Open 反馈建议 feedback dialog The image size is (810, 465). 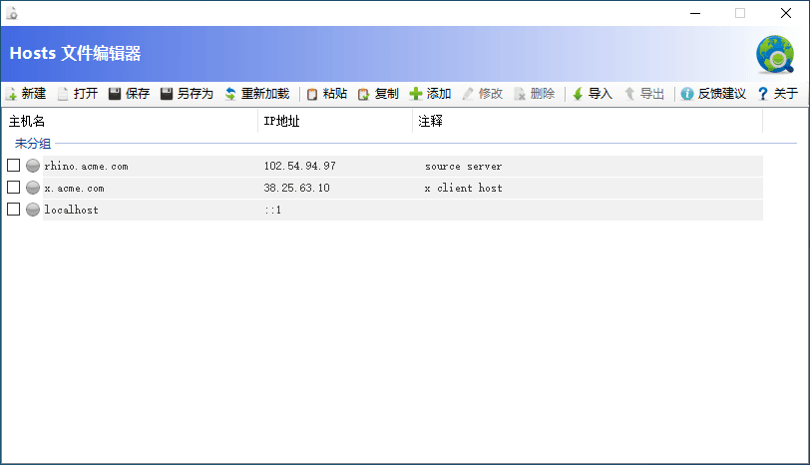pos(713,94)
